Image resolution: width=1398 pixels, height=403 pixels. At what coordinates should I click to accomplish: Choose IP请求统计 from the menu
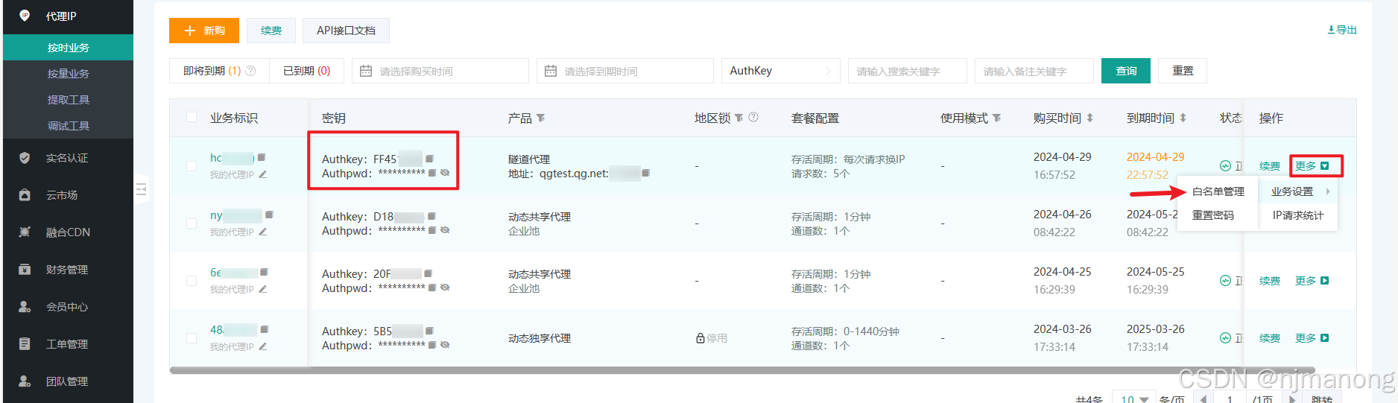[x=1298, y=215]
